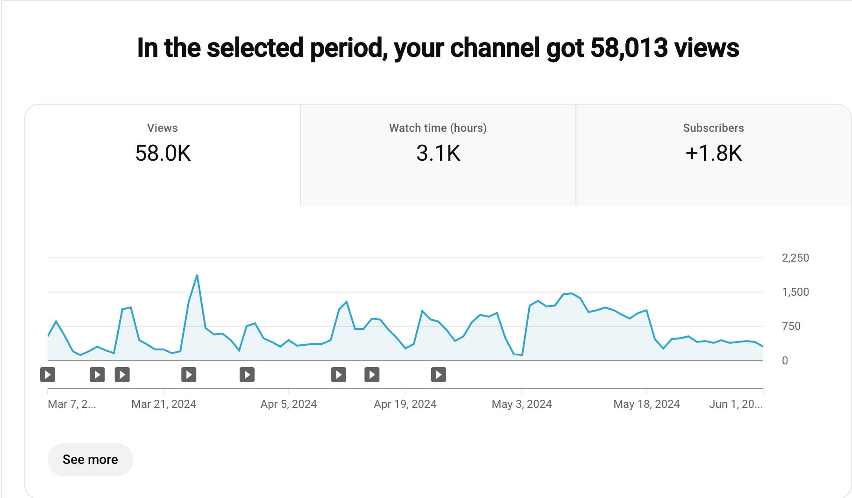Open the video marker just left of Apr 19
Image resolution: width=852 pixels, height=498 pixels.
pyautogui.click(x=372, y=375)
